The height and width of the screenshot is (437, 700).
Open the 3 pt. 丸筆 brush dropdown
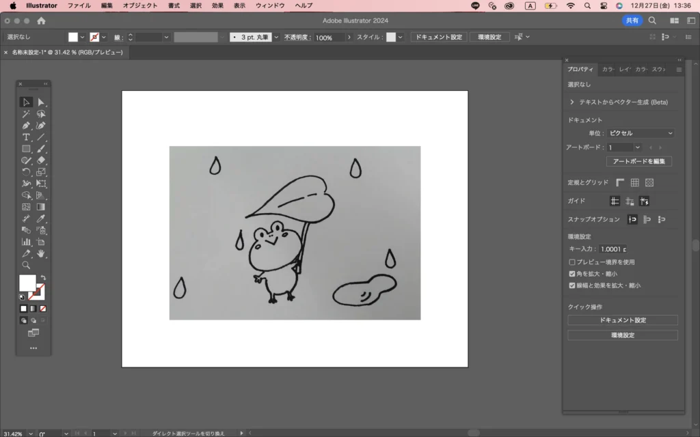pos(276,37)
